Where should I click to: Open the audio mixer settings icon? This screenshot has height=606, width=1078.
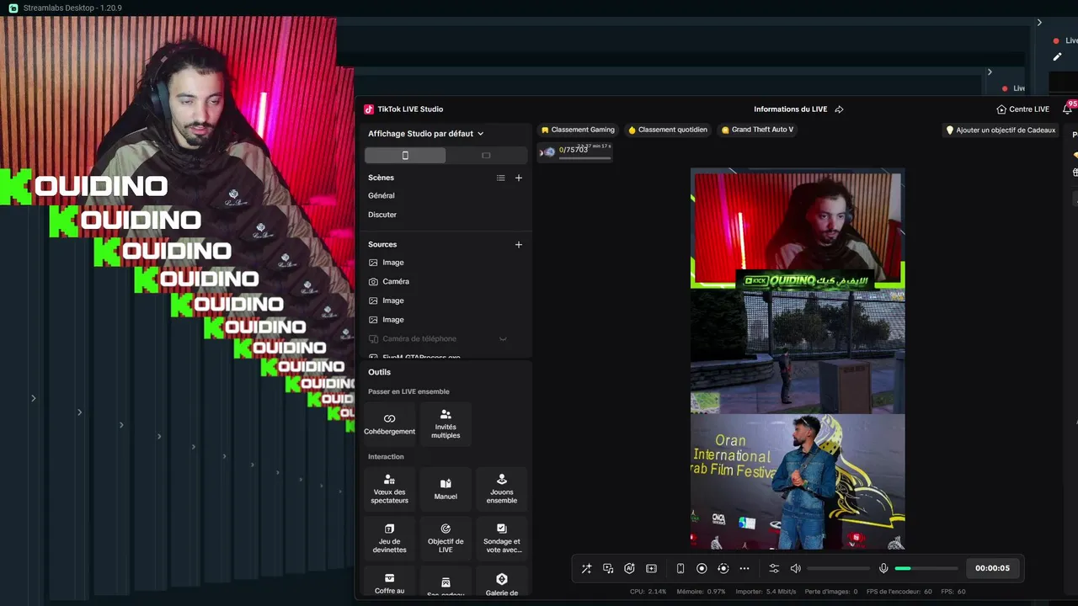click(x=774, y=568)
